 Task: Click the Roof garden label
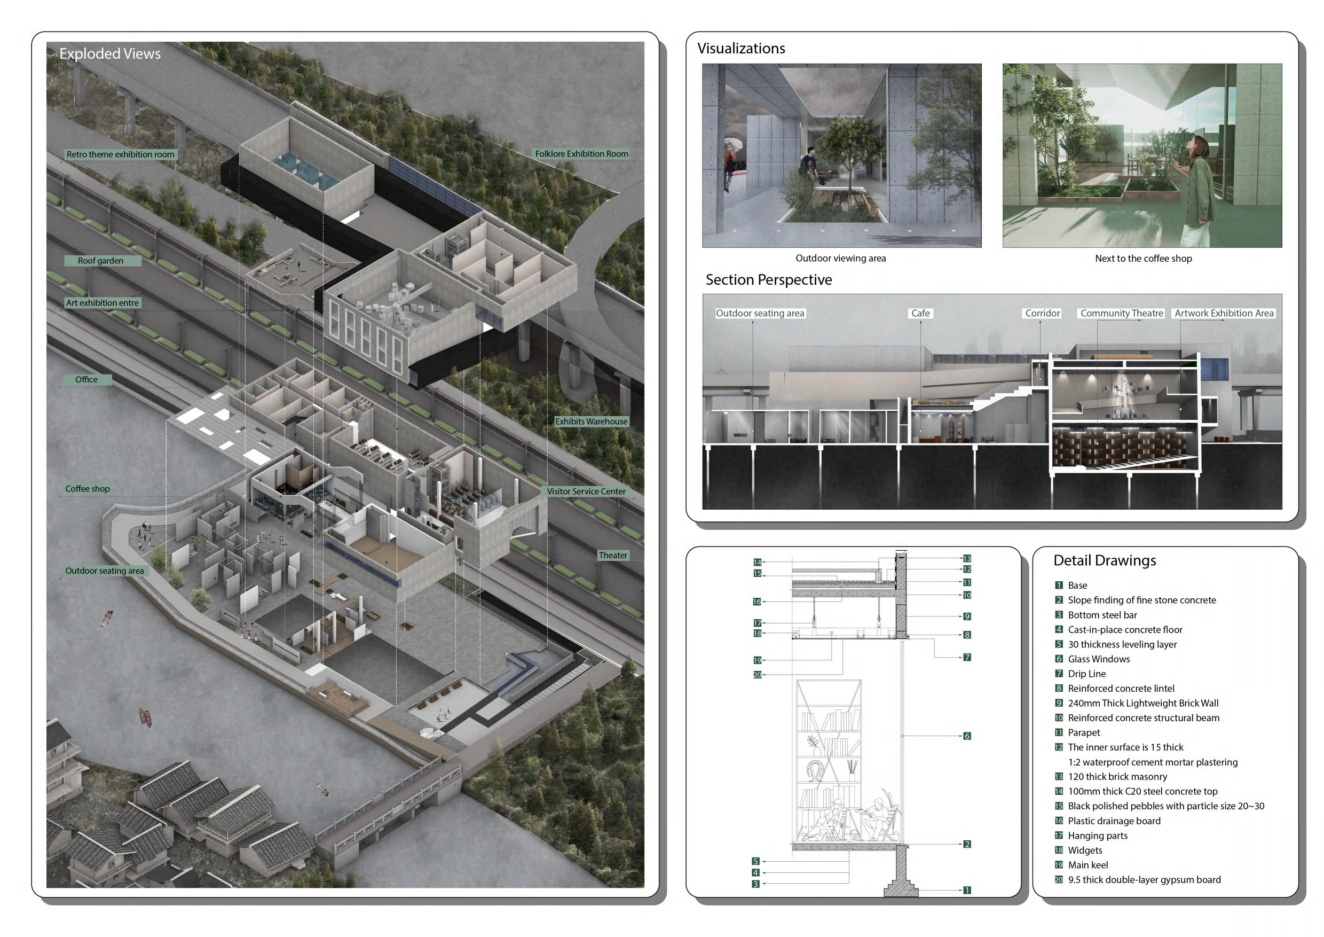click(x=101, y=261)
